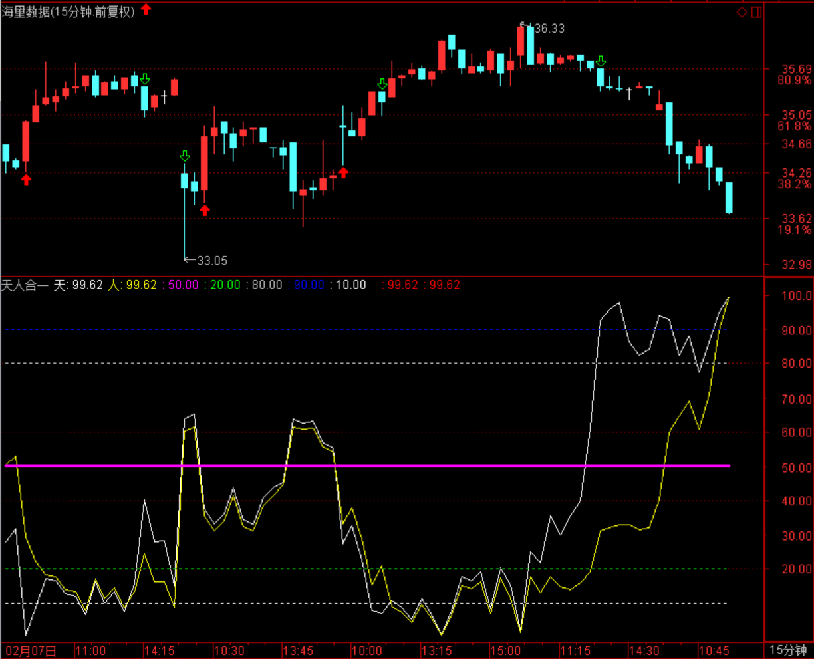Click the 14:15 time axis label
This screenshot has height=659, width=814.
[x=160, y=650]
